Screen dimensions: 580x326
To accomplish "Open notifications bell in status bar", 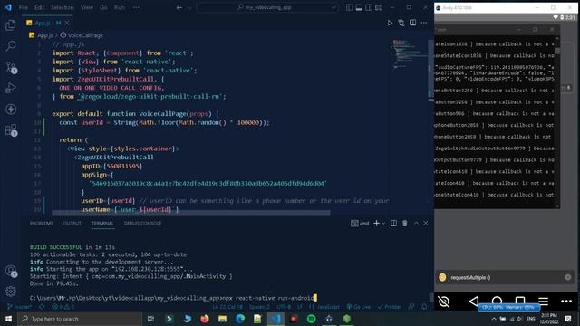I will pyautogui.click(x=424, y=307).
